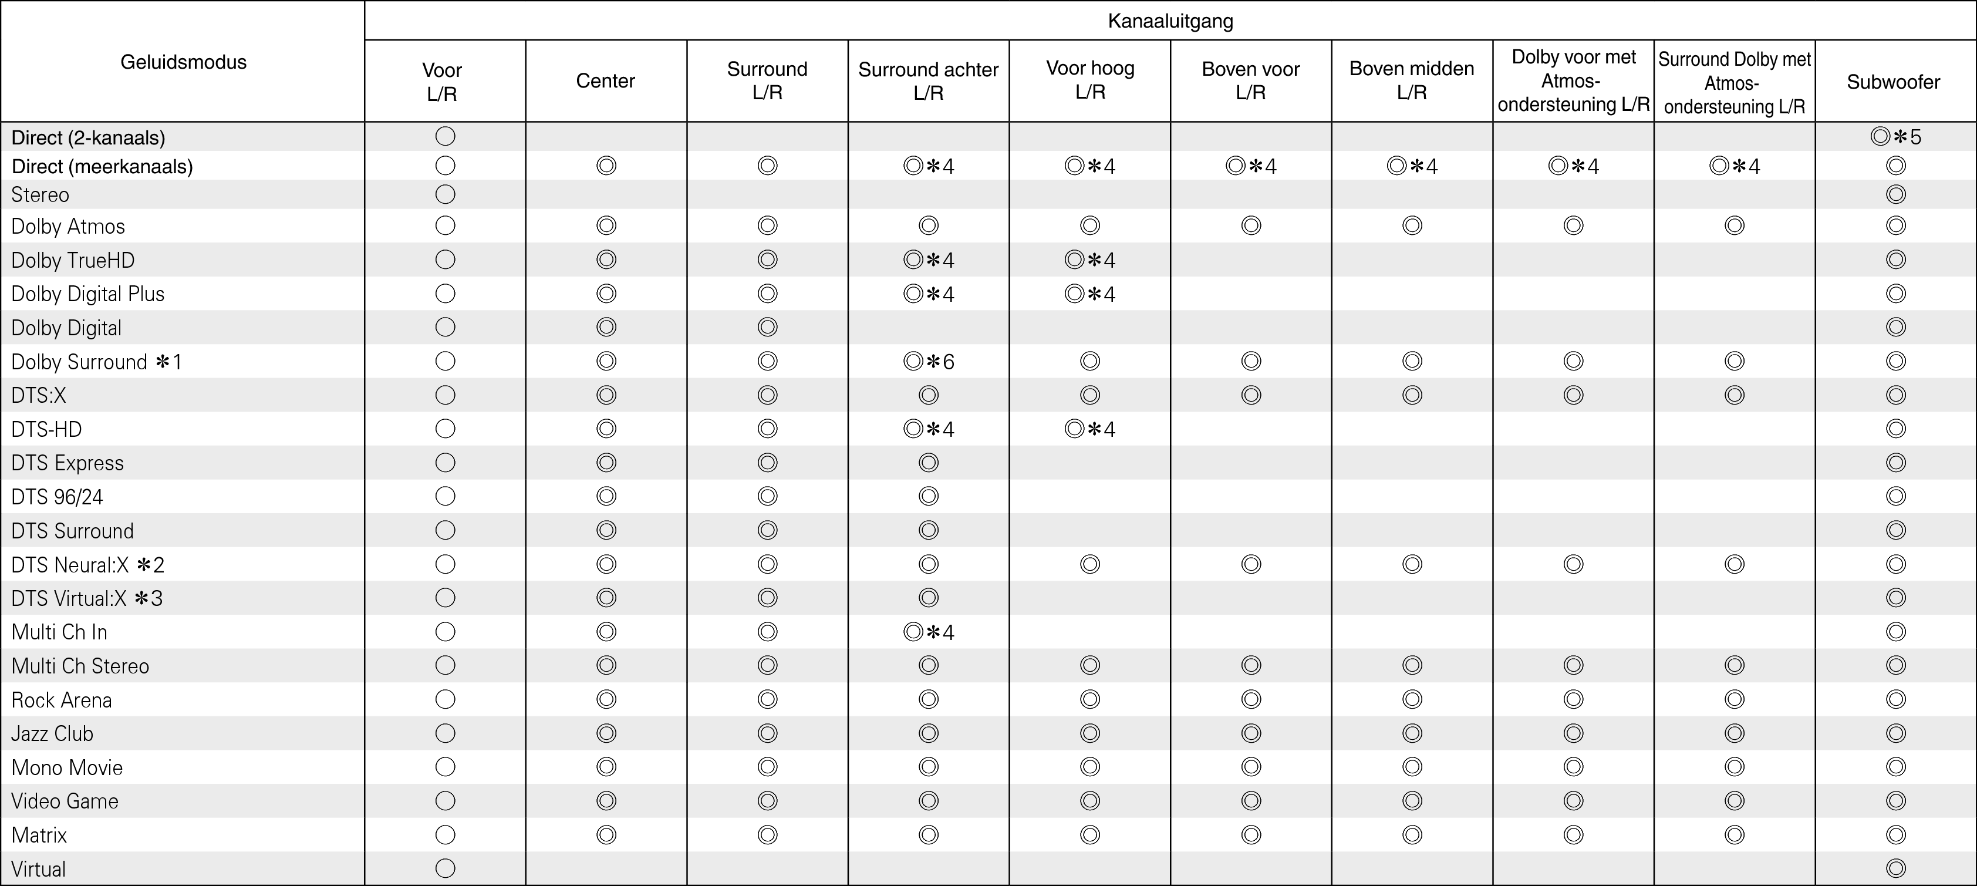
Task: Click the Boven voor circle in DTS:X row
Action: 1251,395
